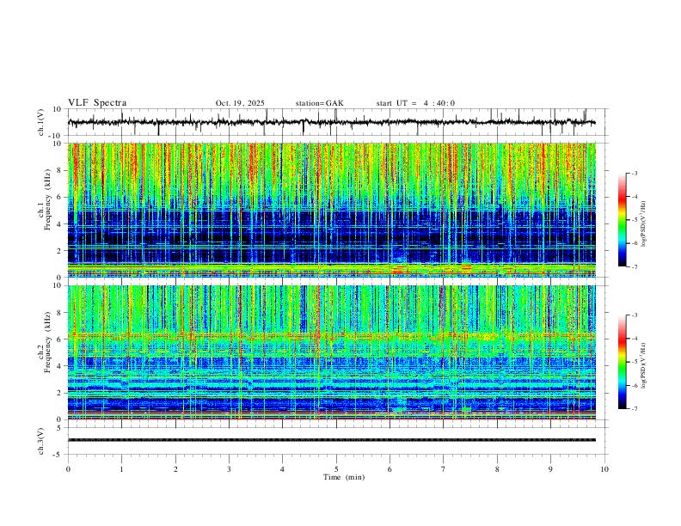This screenshot has height=526, width=681.
Task: Click the ch.1 spectrogram color scale bar
Action: (623, 220)
